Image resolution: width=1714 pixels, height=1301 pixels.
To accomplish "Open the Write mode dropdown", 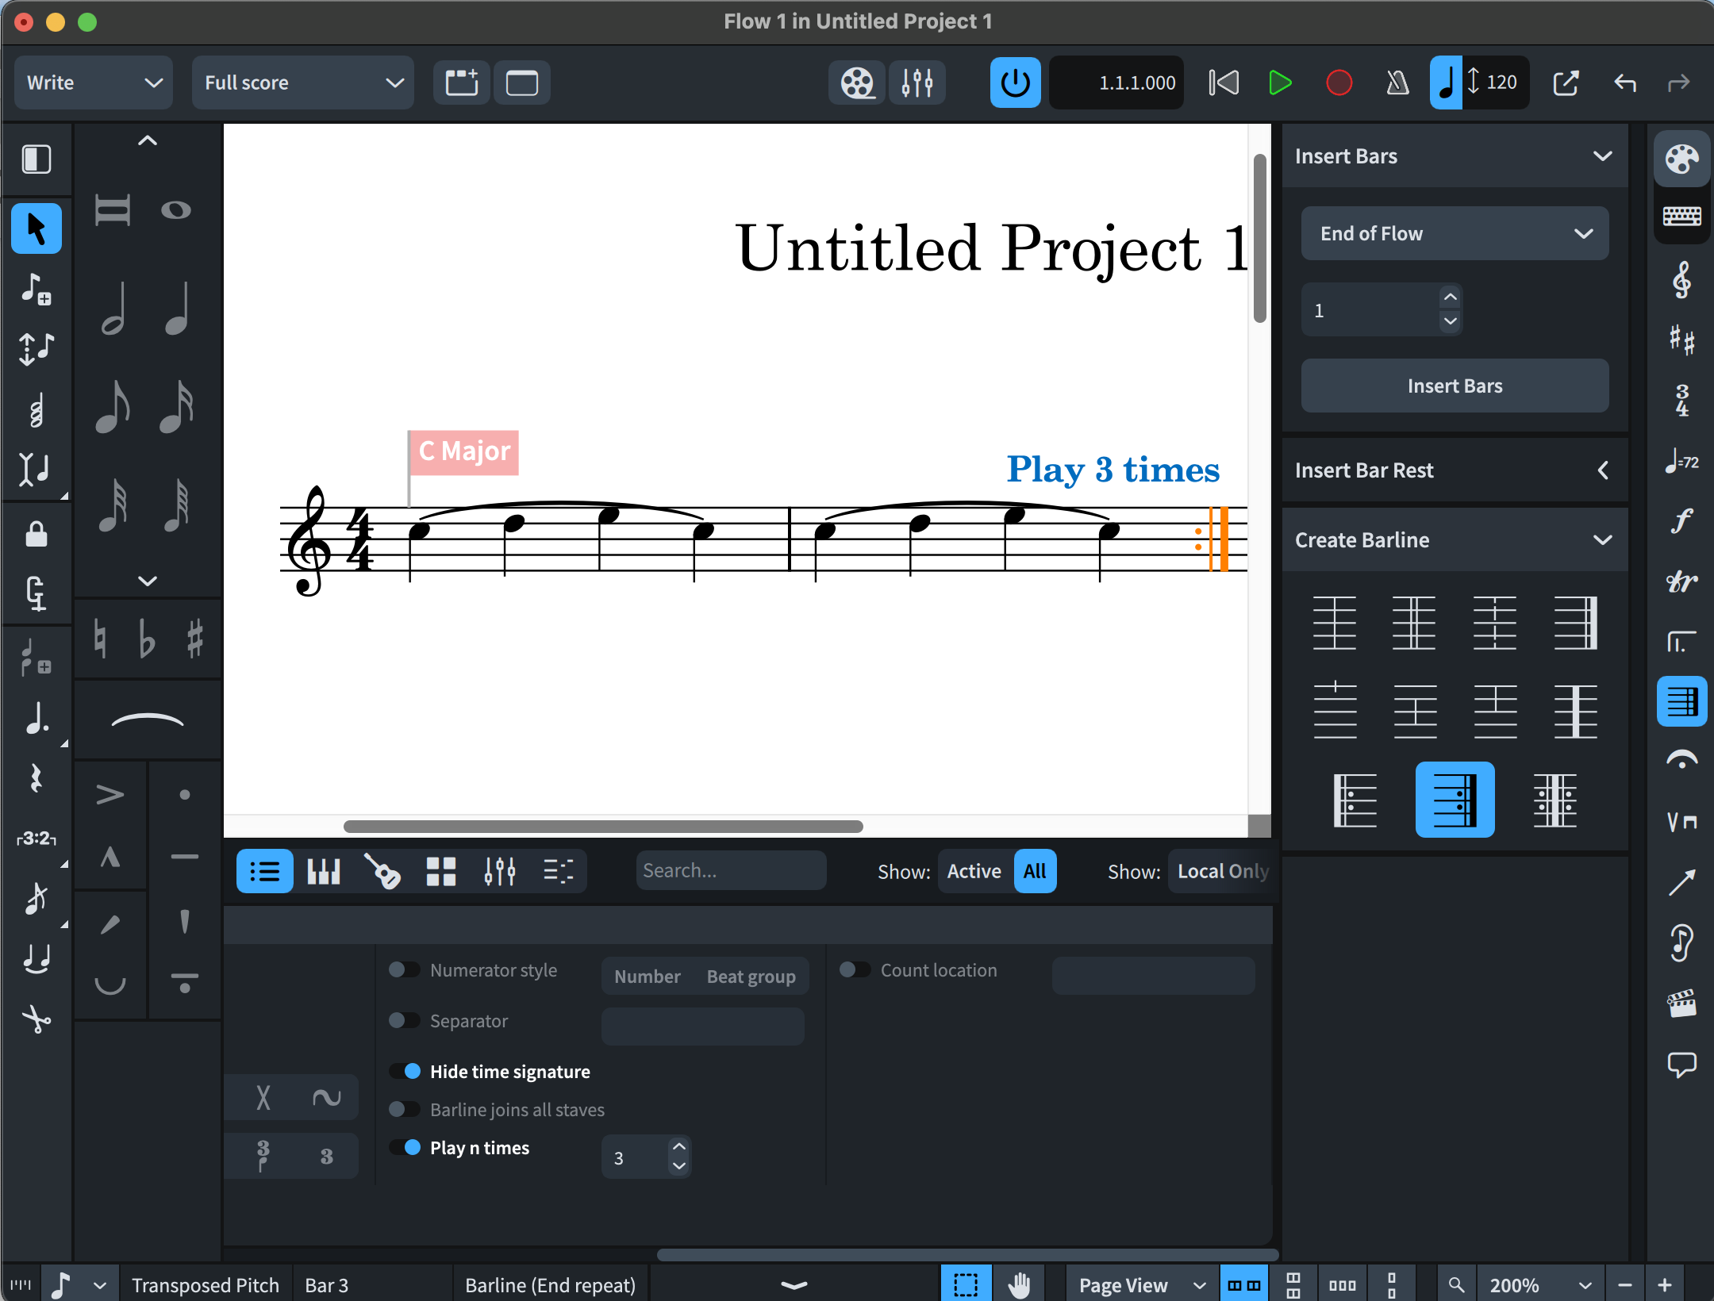I will coord(94,83).
